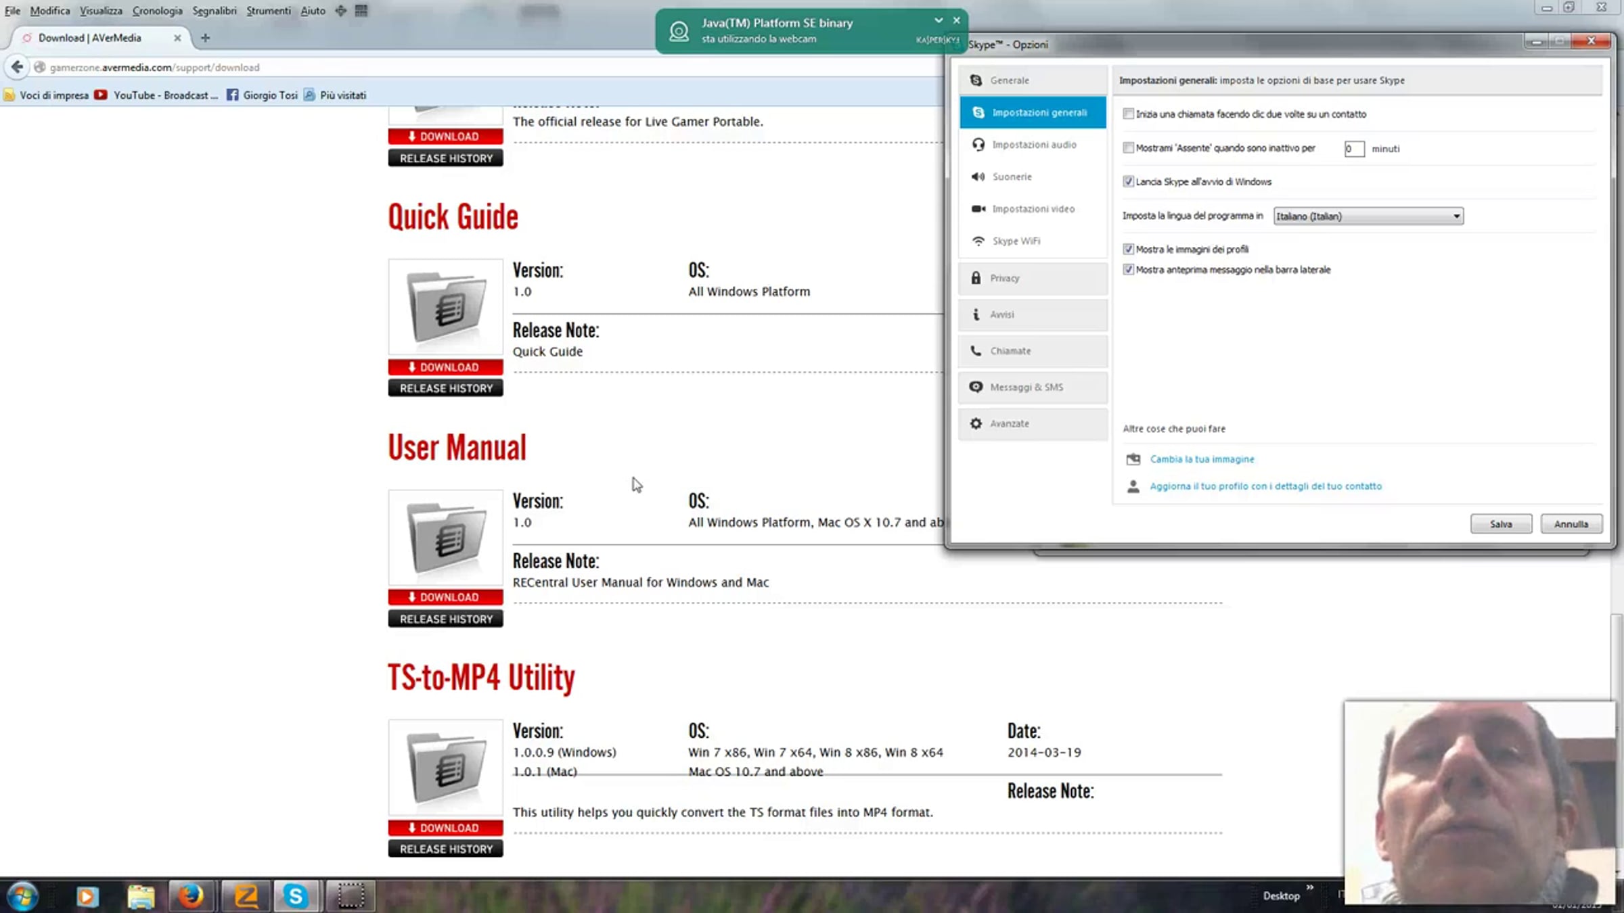Image resolution: width=1624 pixels, height=913 pixels.
Task: Dismiss the Kaspersky webcam notification
Action: (957, 20)
